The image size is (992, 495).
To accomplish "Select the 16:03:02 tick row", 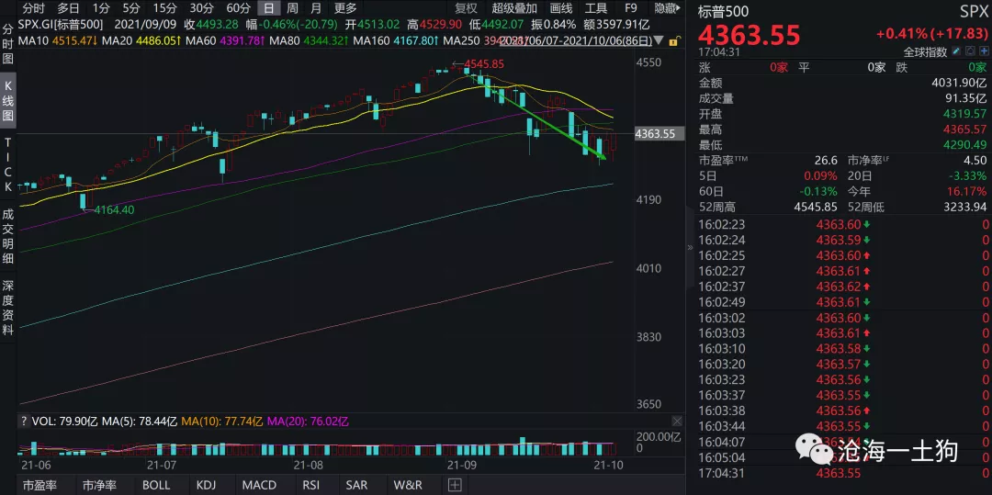I will pyautogui.click(x=843, y=318).
